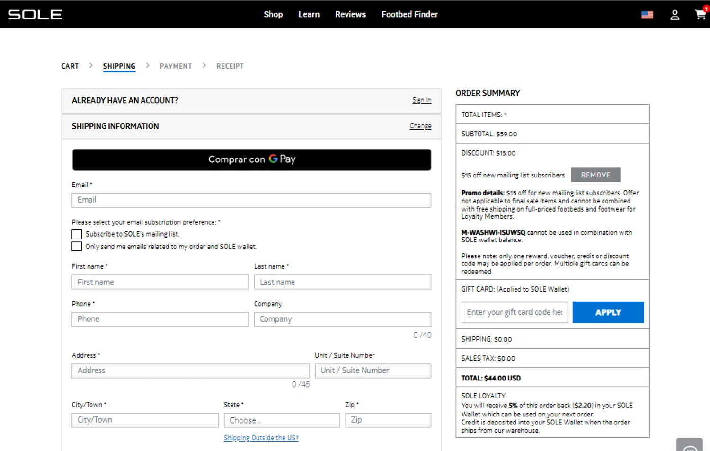710x451 pixels.
Task: Click the ALREADY HAVE AN ACCOUNT? heading
Action: (125, 100)
